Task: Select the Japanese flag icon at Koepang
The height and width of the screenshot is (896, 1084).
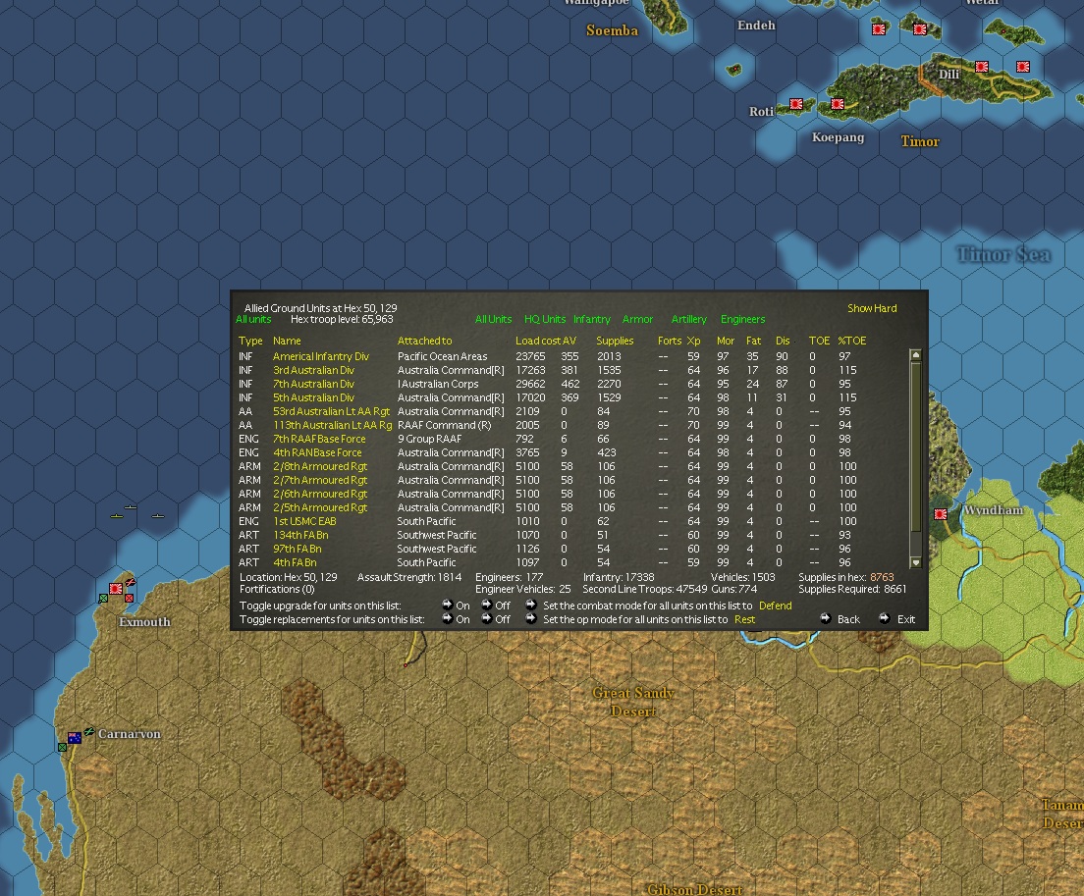Action: pos(838,104)
